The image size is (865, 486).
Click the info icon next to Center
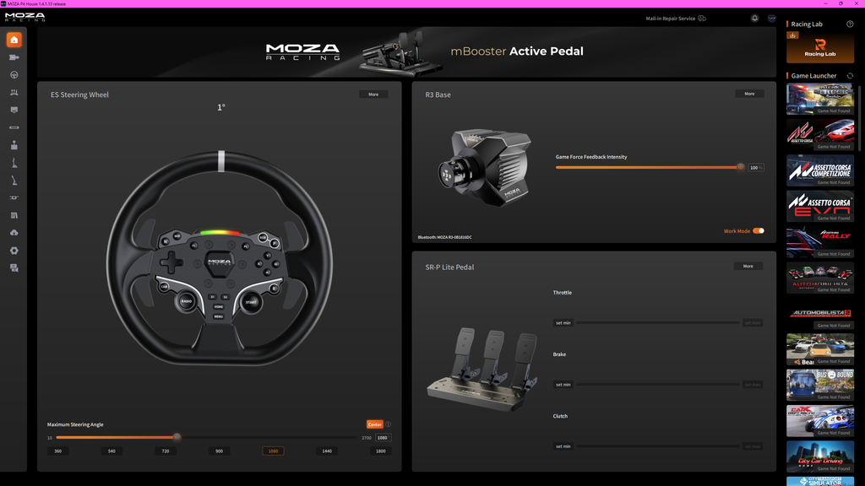click(x=388, y=424)
